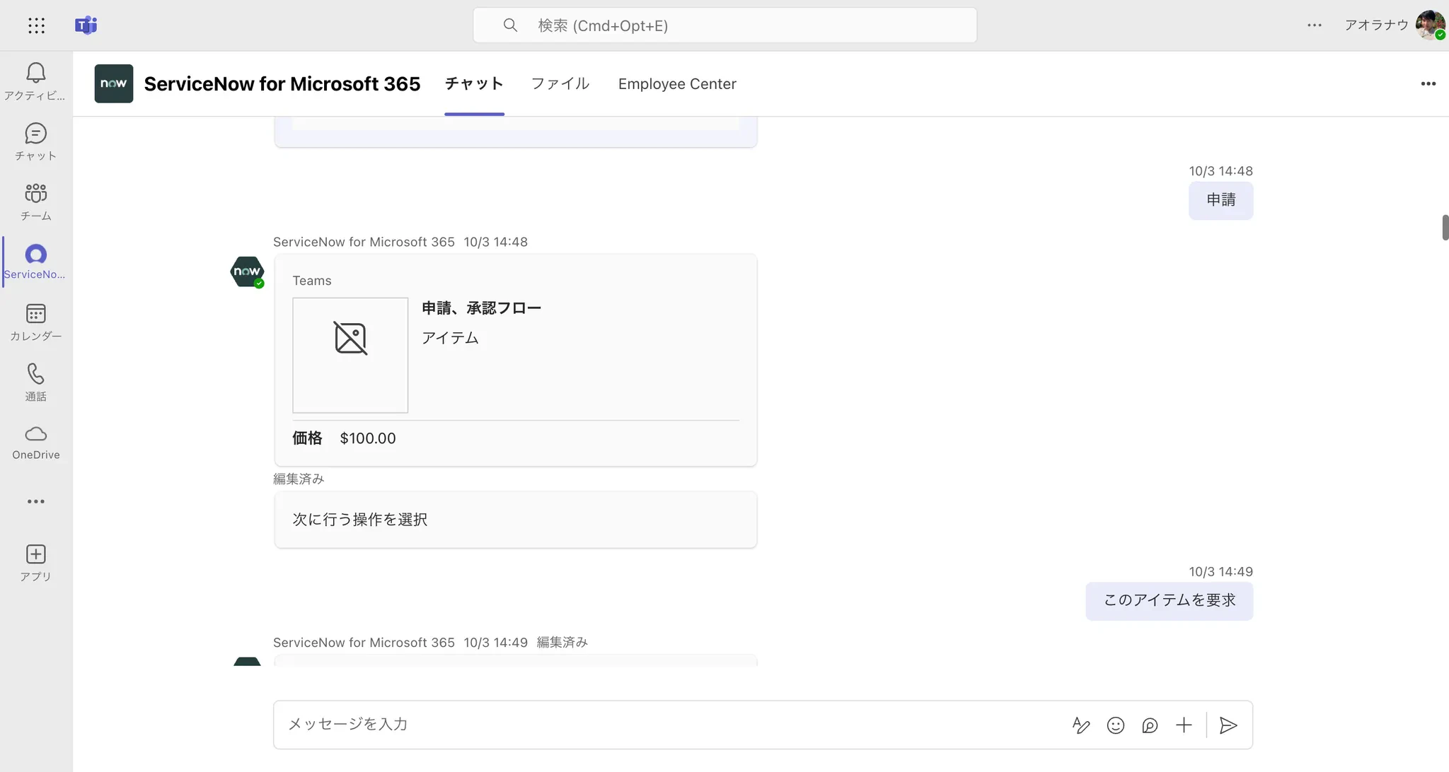Switch to the ファイル tab
This screenshot has height=772, width=1449.
560,83
